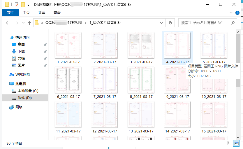Click the vertical scrollbar down arrow
The image size is (243, 149).
(238, 138)
